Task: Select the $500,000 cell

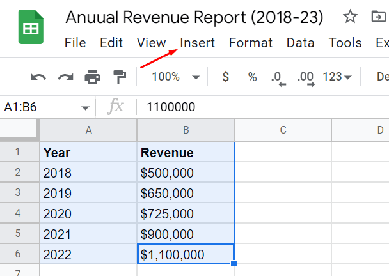Action: pyautogui.click(x=186, y=172)
